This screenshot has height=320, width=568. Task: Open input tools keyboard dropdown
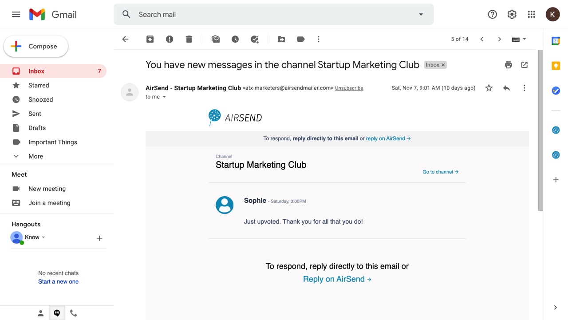tap(519, 39)
